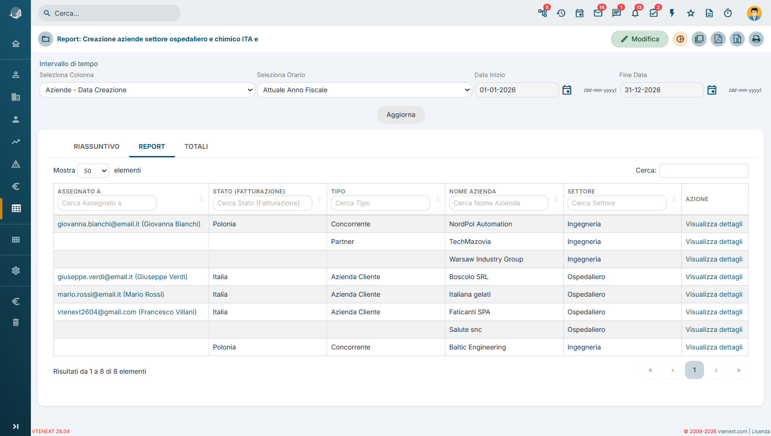Viewport: 771px width, 436px height.
Task: Open the Companies building icon in sidebar
Action: coord(16,97)
